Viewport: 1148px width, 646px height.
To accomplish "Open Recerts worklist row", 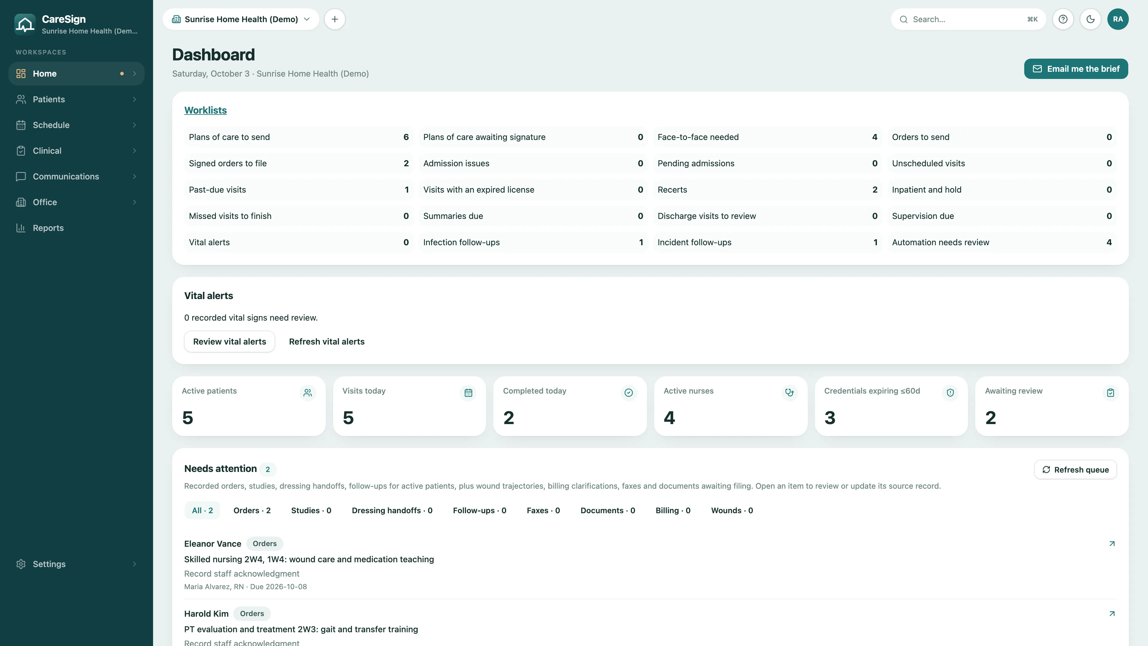I will (x=767, y=190).
